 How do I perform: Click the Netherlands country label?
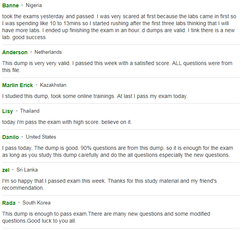pyautogui.click(x=48, y=52)
